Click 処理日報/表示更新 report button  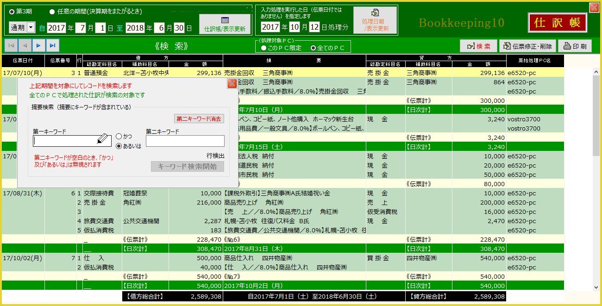click(375, 20)
